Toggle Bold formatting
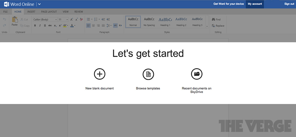The height and width of the screenshot is (137, 296). 35,26
